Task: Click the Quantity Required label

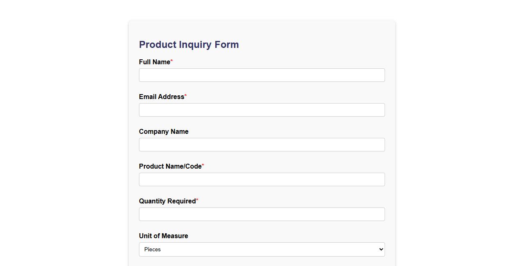Action: point(167,201)
